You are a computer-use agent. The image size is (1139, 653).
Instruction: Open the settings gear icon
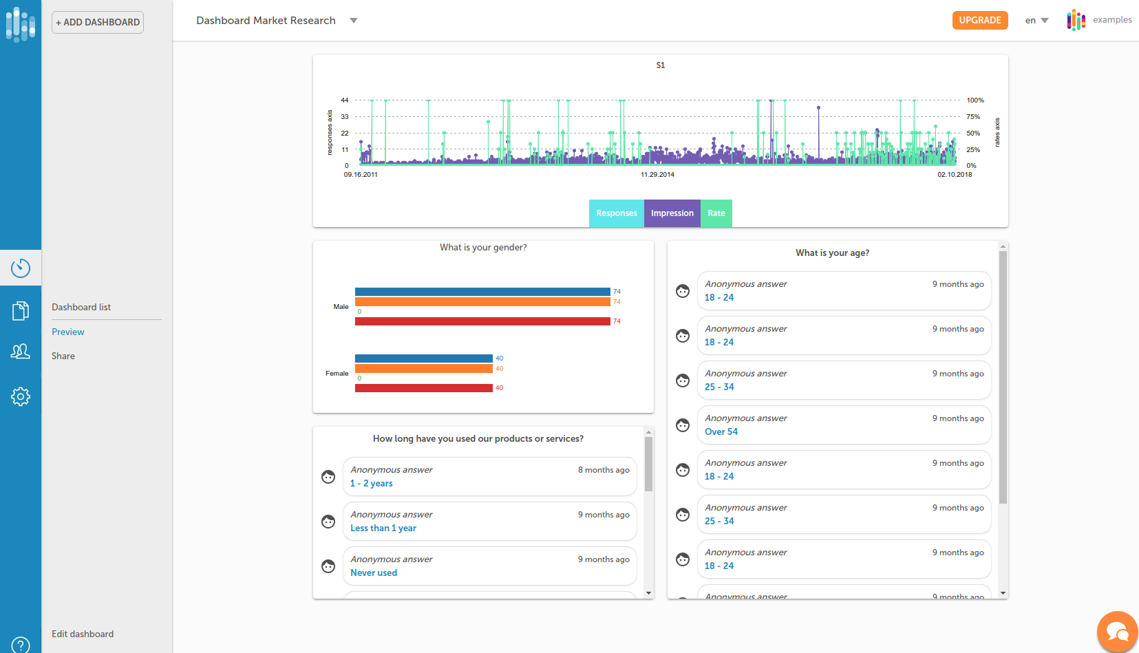coord(21,396)
